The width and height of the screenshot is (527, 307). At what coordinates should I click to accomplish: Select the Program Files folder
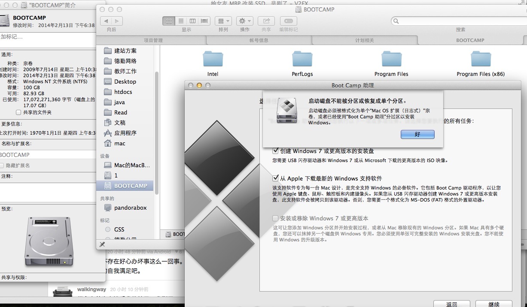coord(391,63)
